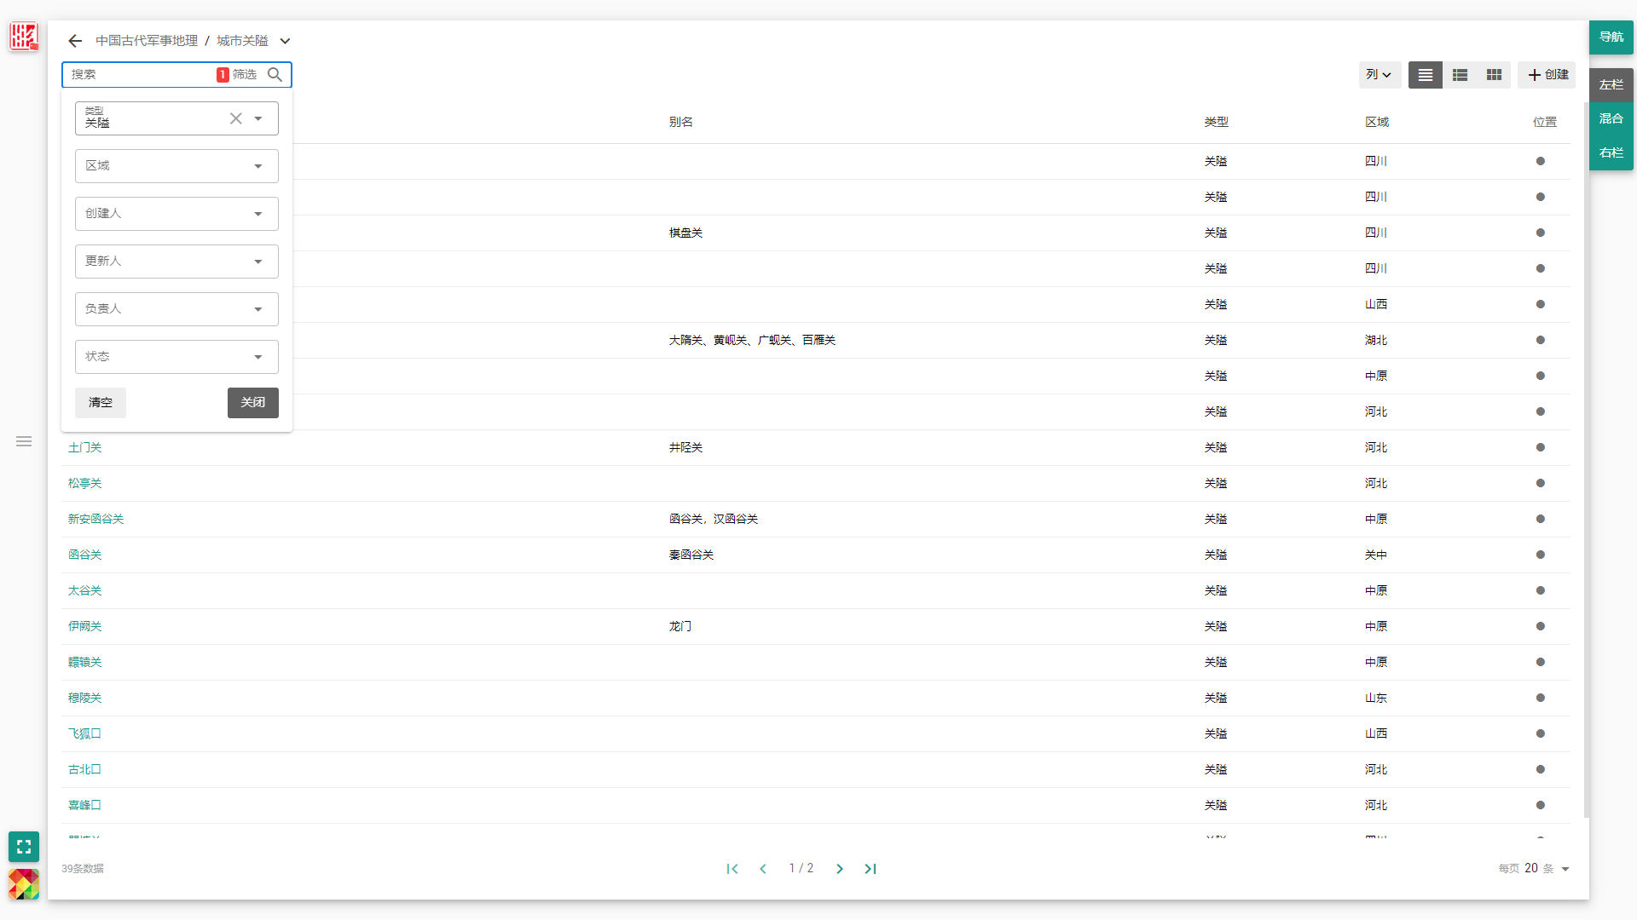Screen dimensions: 1637x920
Task: Jump to last page arrow
Action: pos(871,869)
